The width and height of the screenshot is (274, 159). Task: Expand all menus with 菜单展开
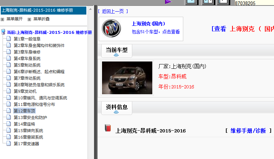pyautogui.click(x=15, y=19)
